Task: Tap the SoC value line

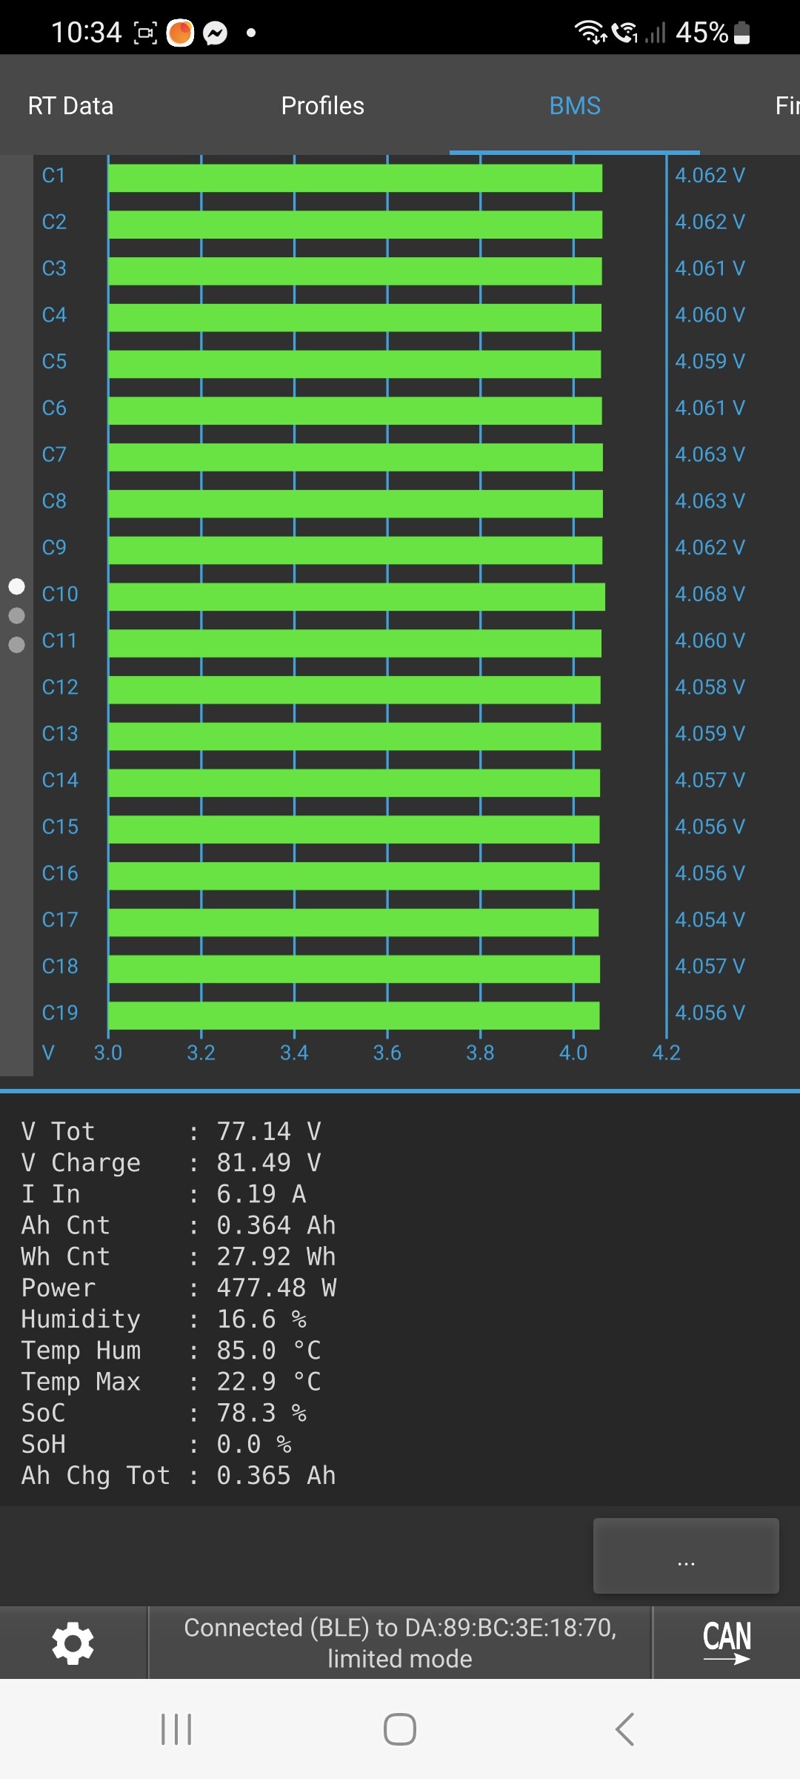Action: click(x=164, y=1413)
